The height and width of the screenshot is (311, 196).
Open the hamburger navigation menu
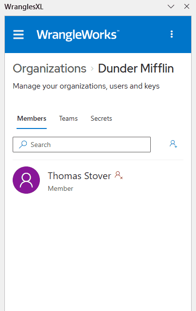tap(18, 35)
